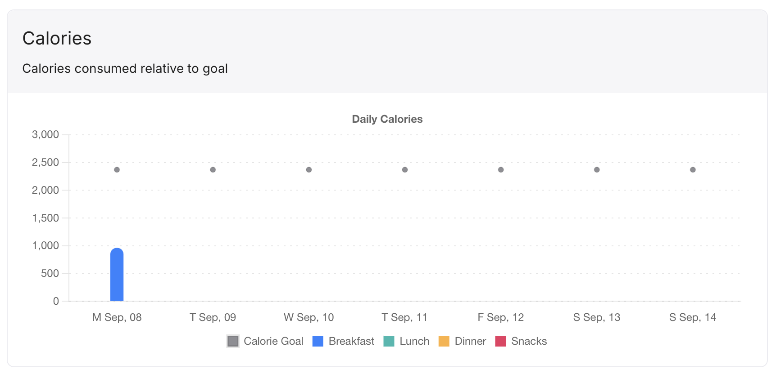The width and height of the screenshot is (776, 378).
Task: Click the blue Breakfast legend swatch
Action: point(318,341)
